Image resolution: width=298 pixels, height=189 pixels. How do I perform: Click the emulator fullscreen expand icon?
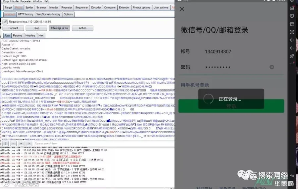coord(292,32)
